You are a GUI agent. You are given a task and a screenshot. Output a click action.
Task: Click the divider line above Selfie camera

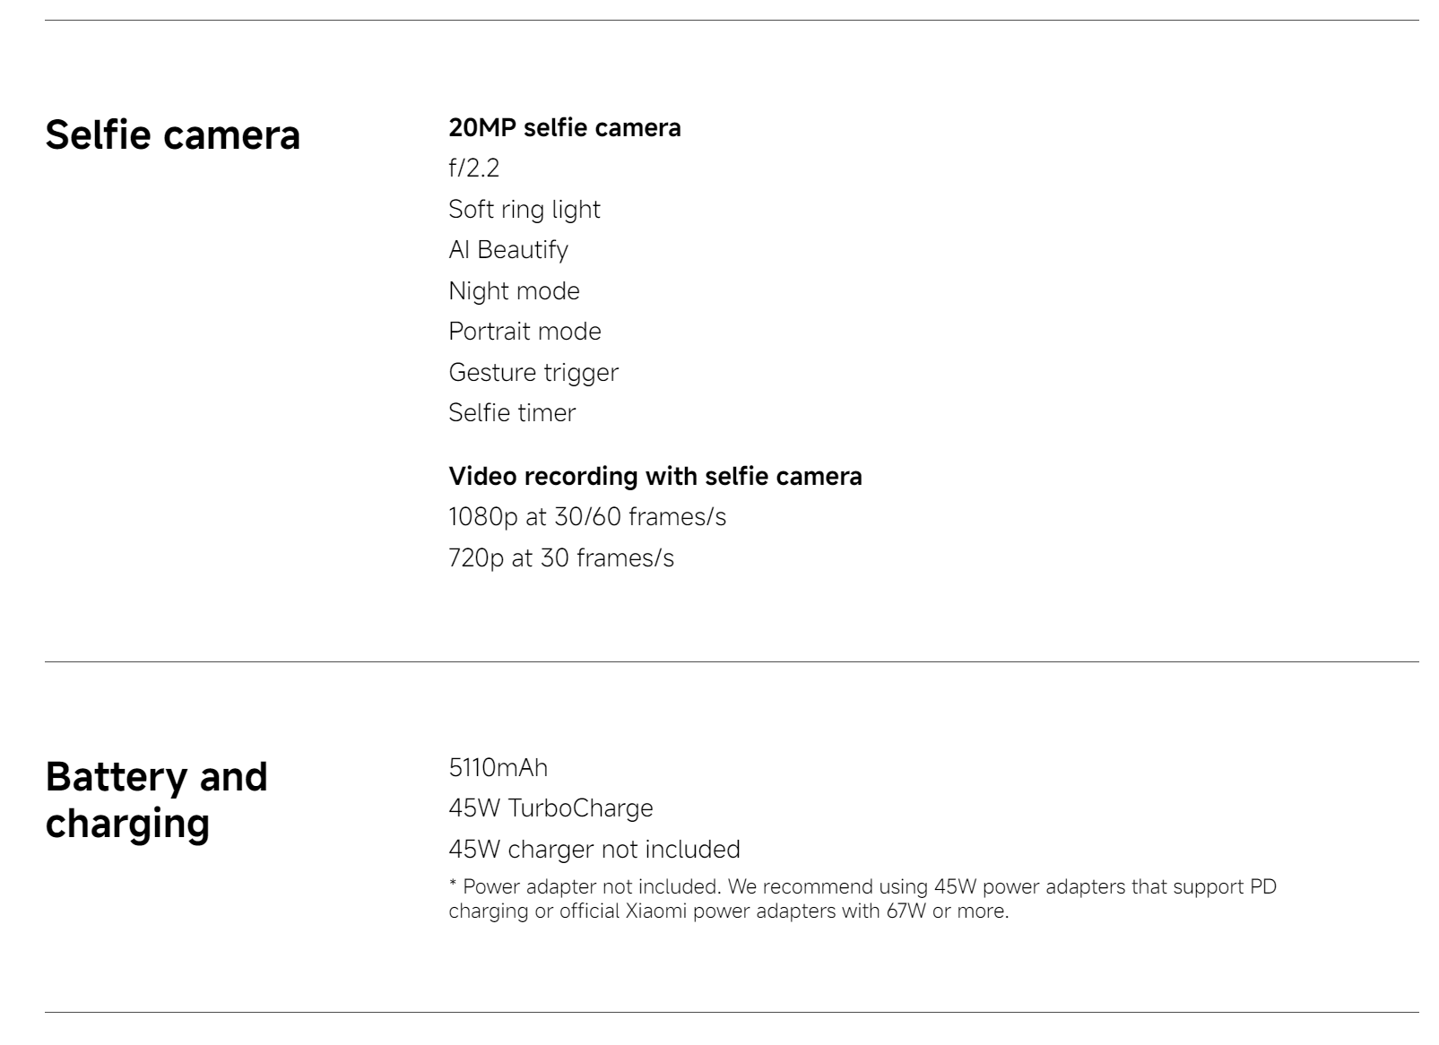point(732,20)
